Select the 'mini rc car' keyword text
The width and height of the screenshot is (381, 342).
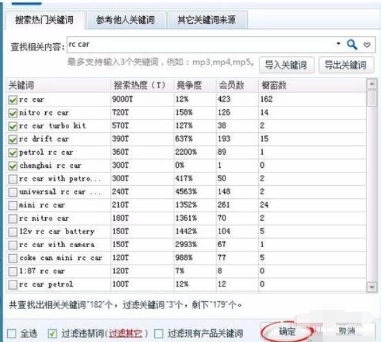[42, 205]
